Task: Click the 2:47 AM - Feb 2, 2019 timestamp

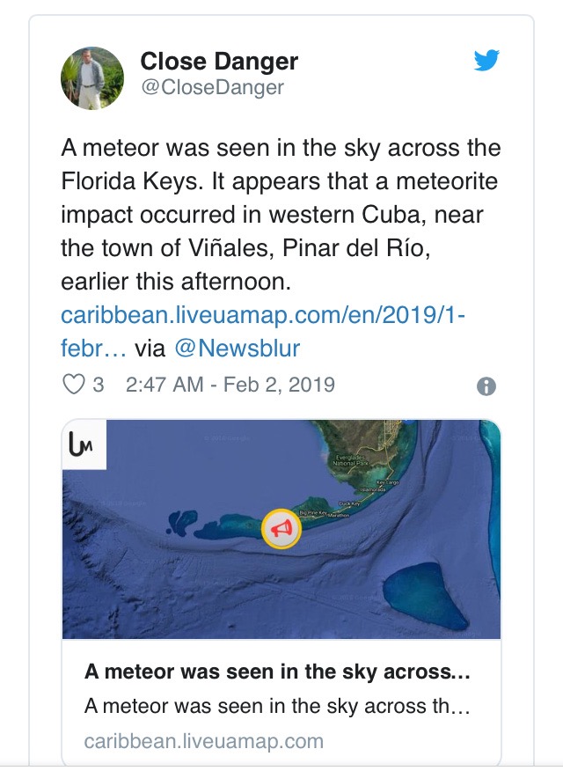Action: click(x=230, y=385)
